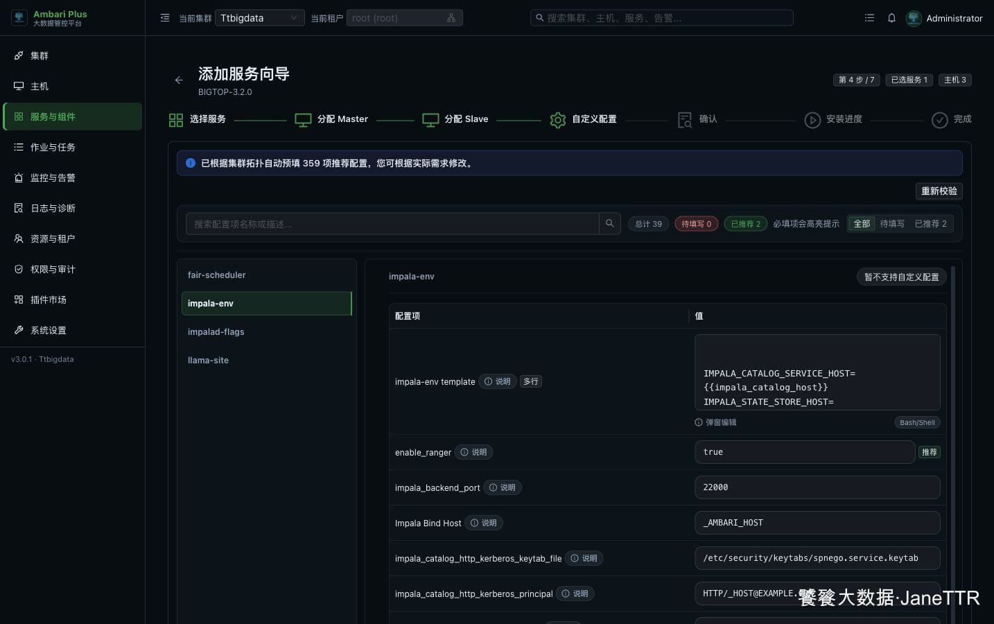Click the info icon in the blue banner
Image resolution: width=994 pixels, height=624 pixels.
pyautogui.click(x=191, y=163)
